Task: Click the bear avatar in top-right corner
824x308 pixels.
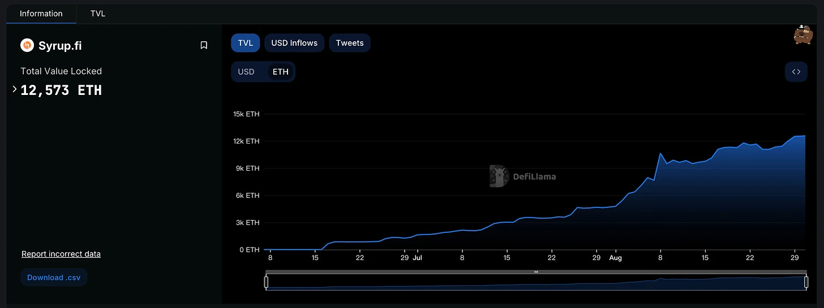Action: click(x=802, y=35)
